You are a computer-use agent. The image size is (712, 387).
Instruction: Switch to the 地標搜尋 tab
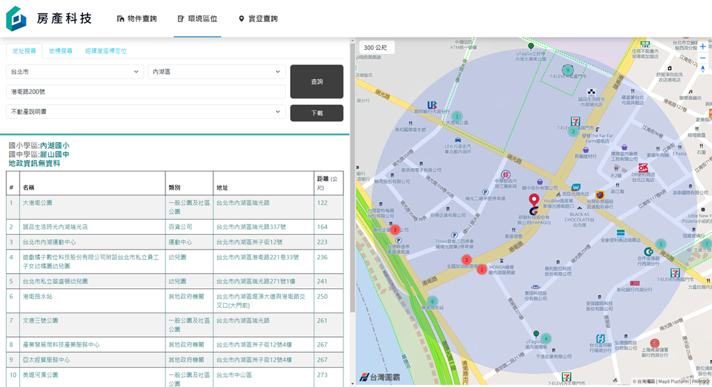tap(60, 51)
